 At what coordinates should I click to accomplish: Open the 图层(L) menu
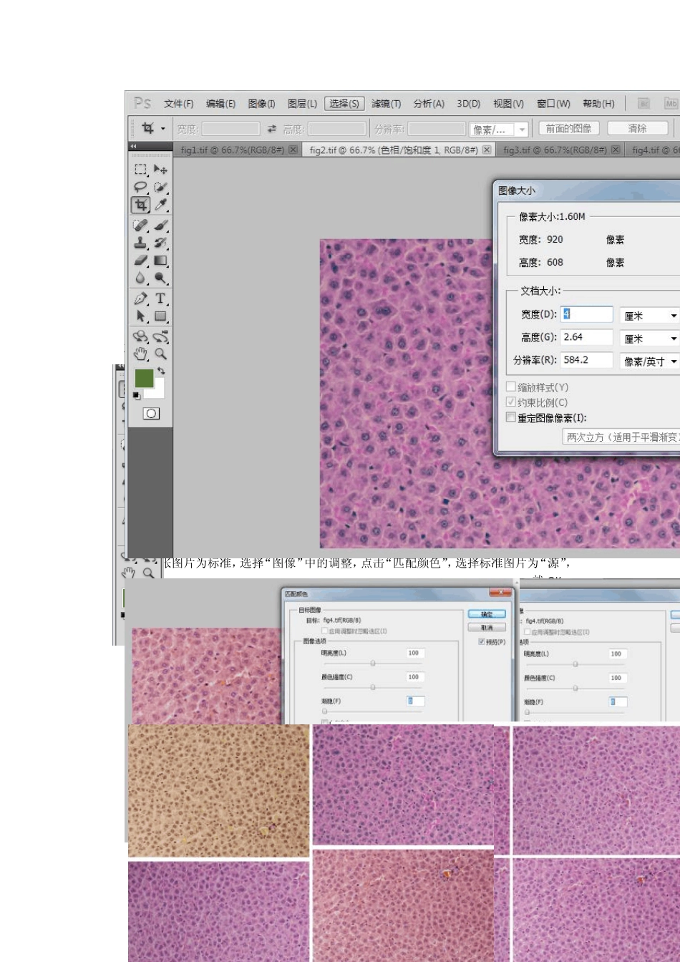pyautogui.click(x=302, y=104)
